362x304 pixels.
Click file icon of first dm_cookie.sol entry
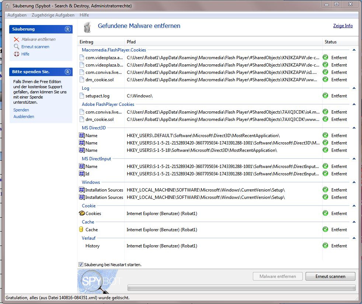[81, 80]
